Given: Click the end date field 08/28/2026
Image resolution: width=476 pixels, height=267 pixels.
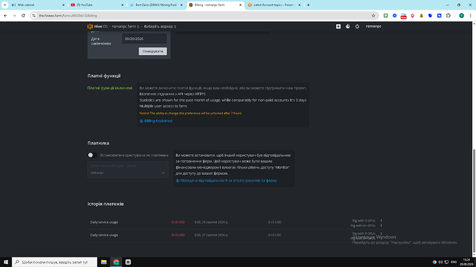Looking at the screenshot, I should pyautogui.click(x=144, y=39).
